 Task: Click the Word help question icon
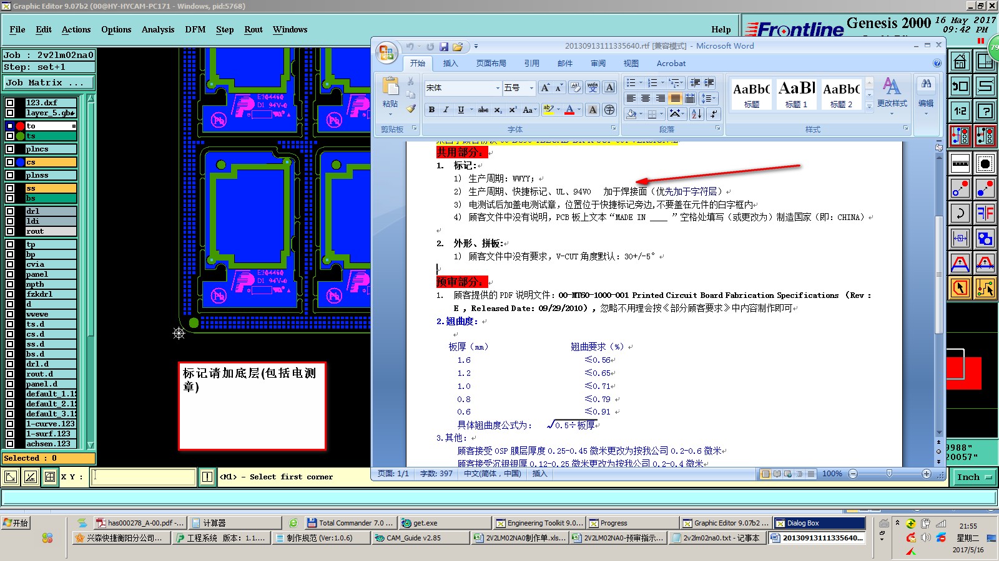point(937,63)
